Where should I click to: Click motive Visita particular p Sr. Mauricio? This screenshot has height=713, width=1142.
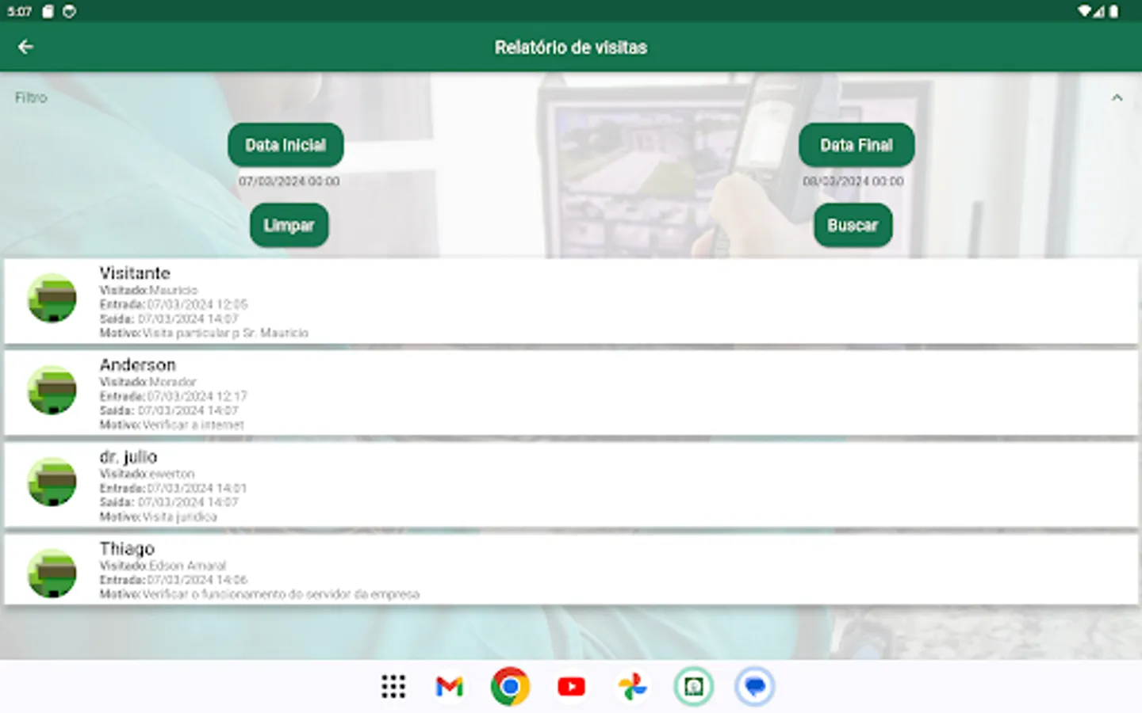pyautogui.click(x=204, y=333)
